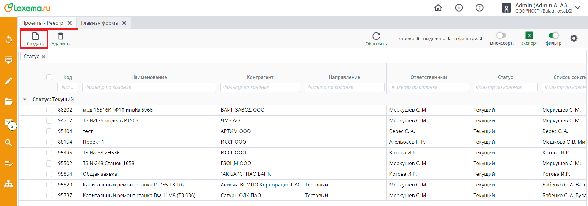This screenshot has width=588, height=206.
Task: Enable the множ.сорт. multi-sort switch
Action: 501,35
